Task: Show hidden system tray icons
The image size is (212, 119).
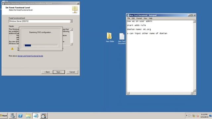Action: tap(186, 116)
